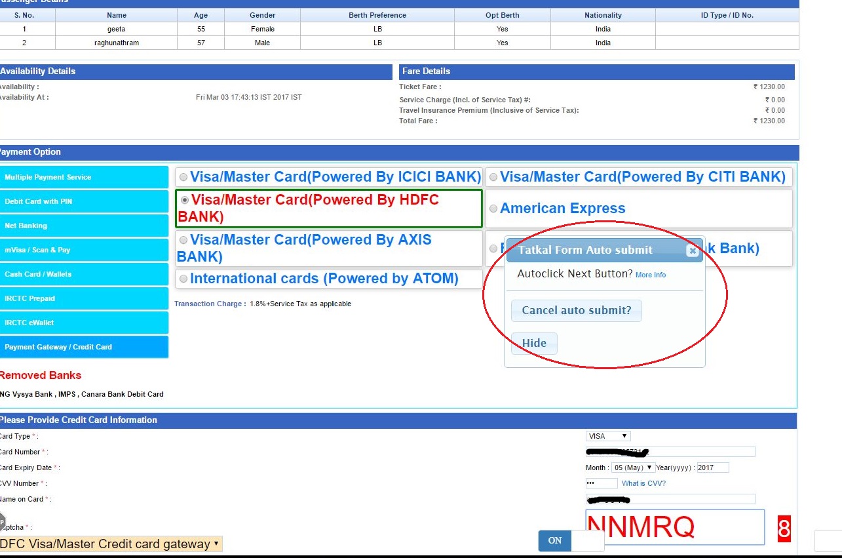Select the Net Banking payment tab
The width and height of the screenshot is (842, 558).
click(x=84, y=226)
